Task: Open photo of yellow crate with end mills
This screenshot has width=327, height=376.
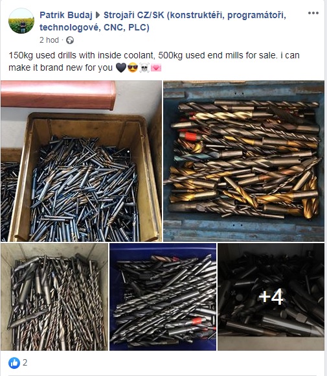Action: [x=81, y=161]
